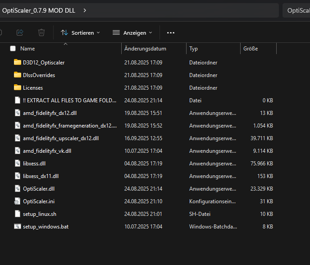Click the D3D12_Optiscaler folder icon
This screenshot has height=265, width=310.
pos(18,62)
